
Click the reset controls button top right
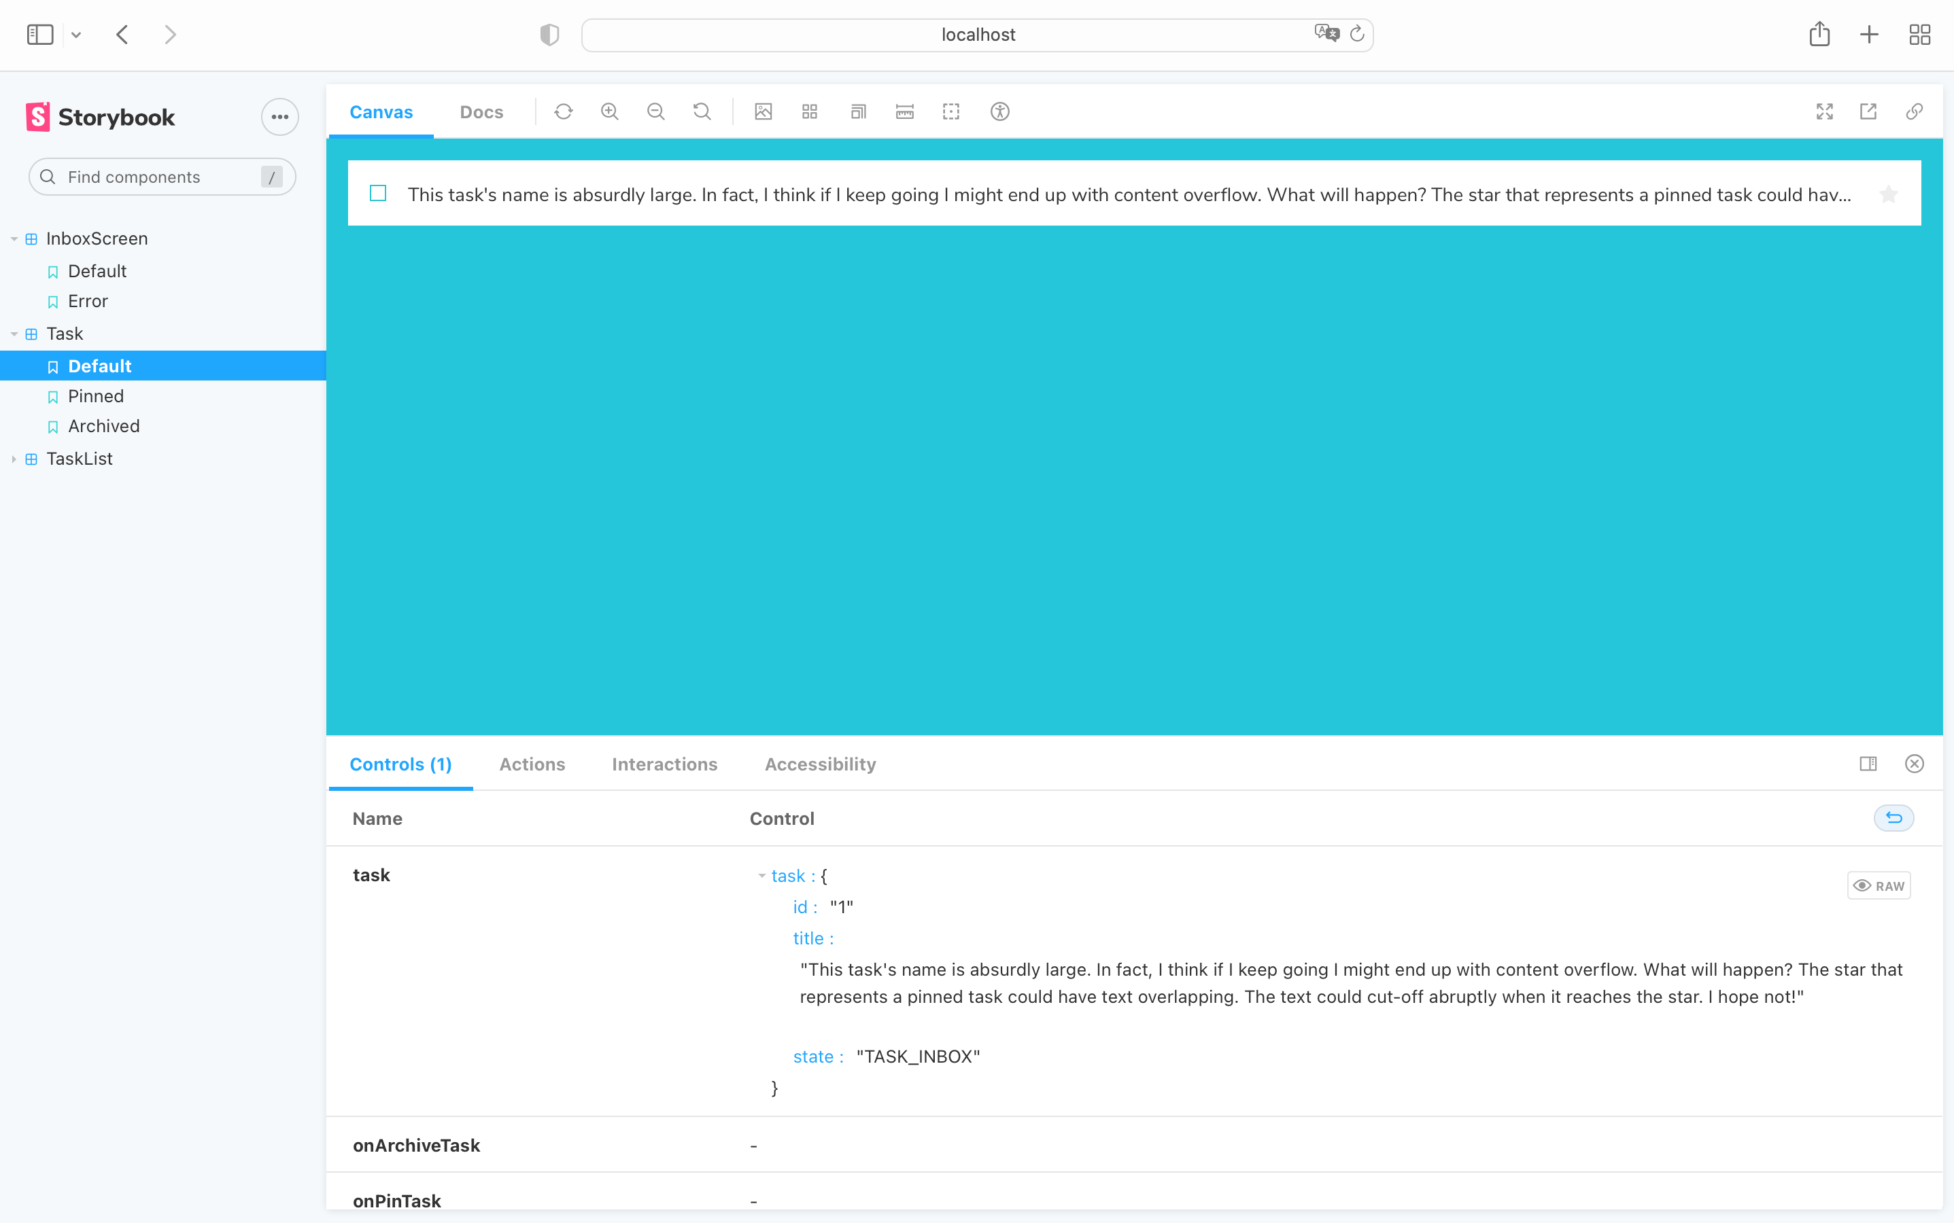(1893, 817)
